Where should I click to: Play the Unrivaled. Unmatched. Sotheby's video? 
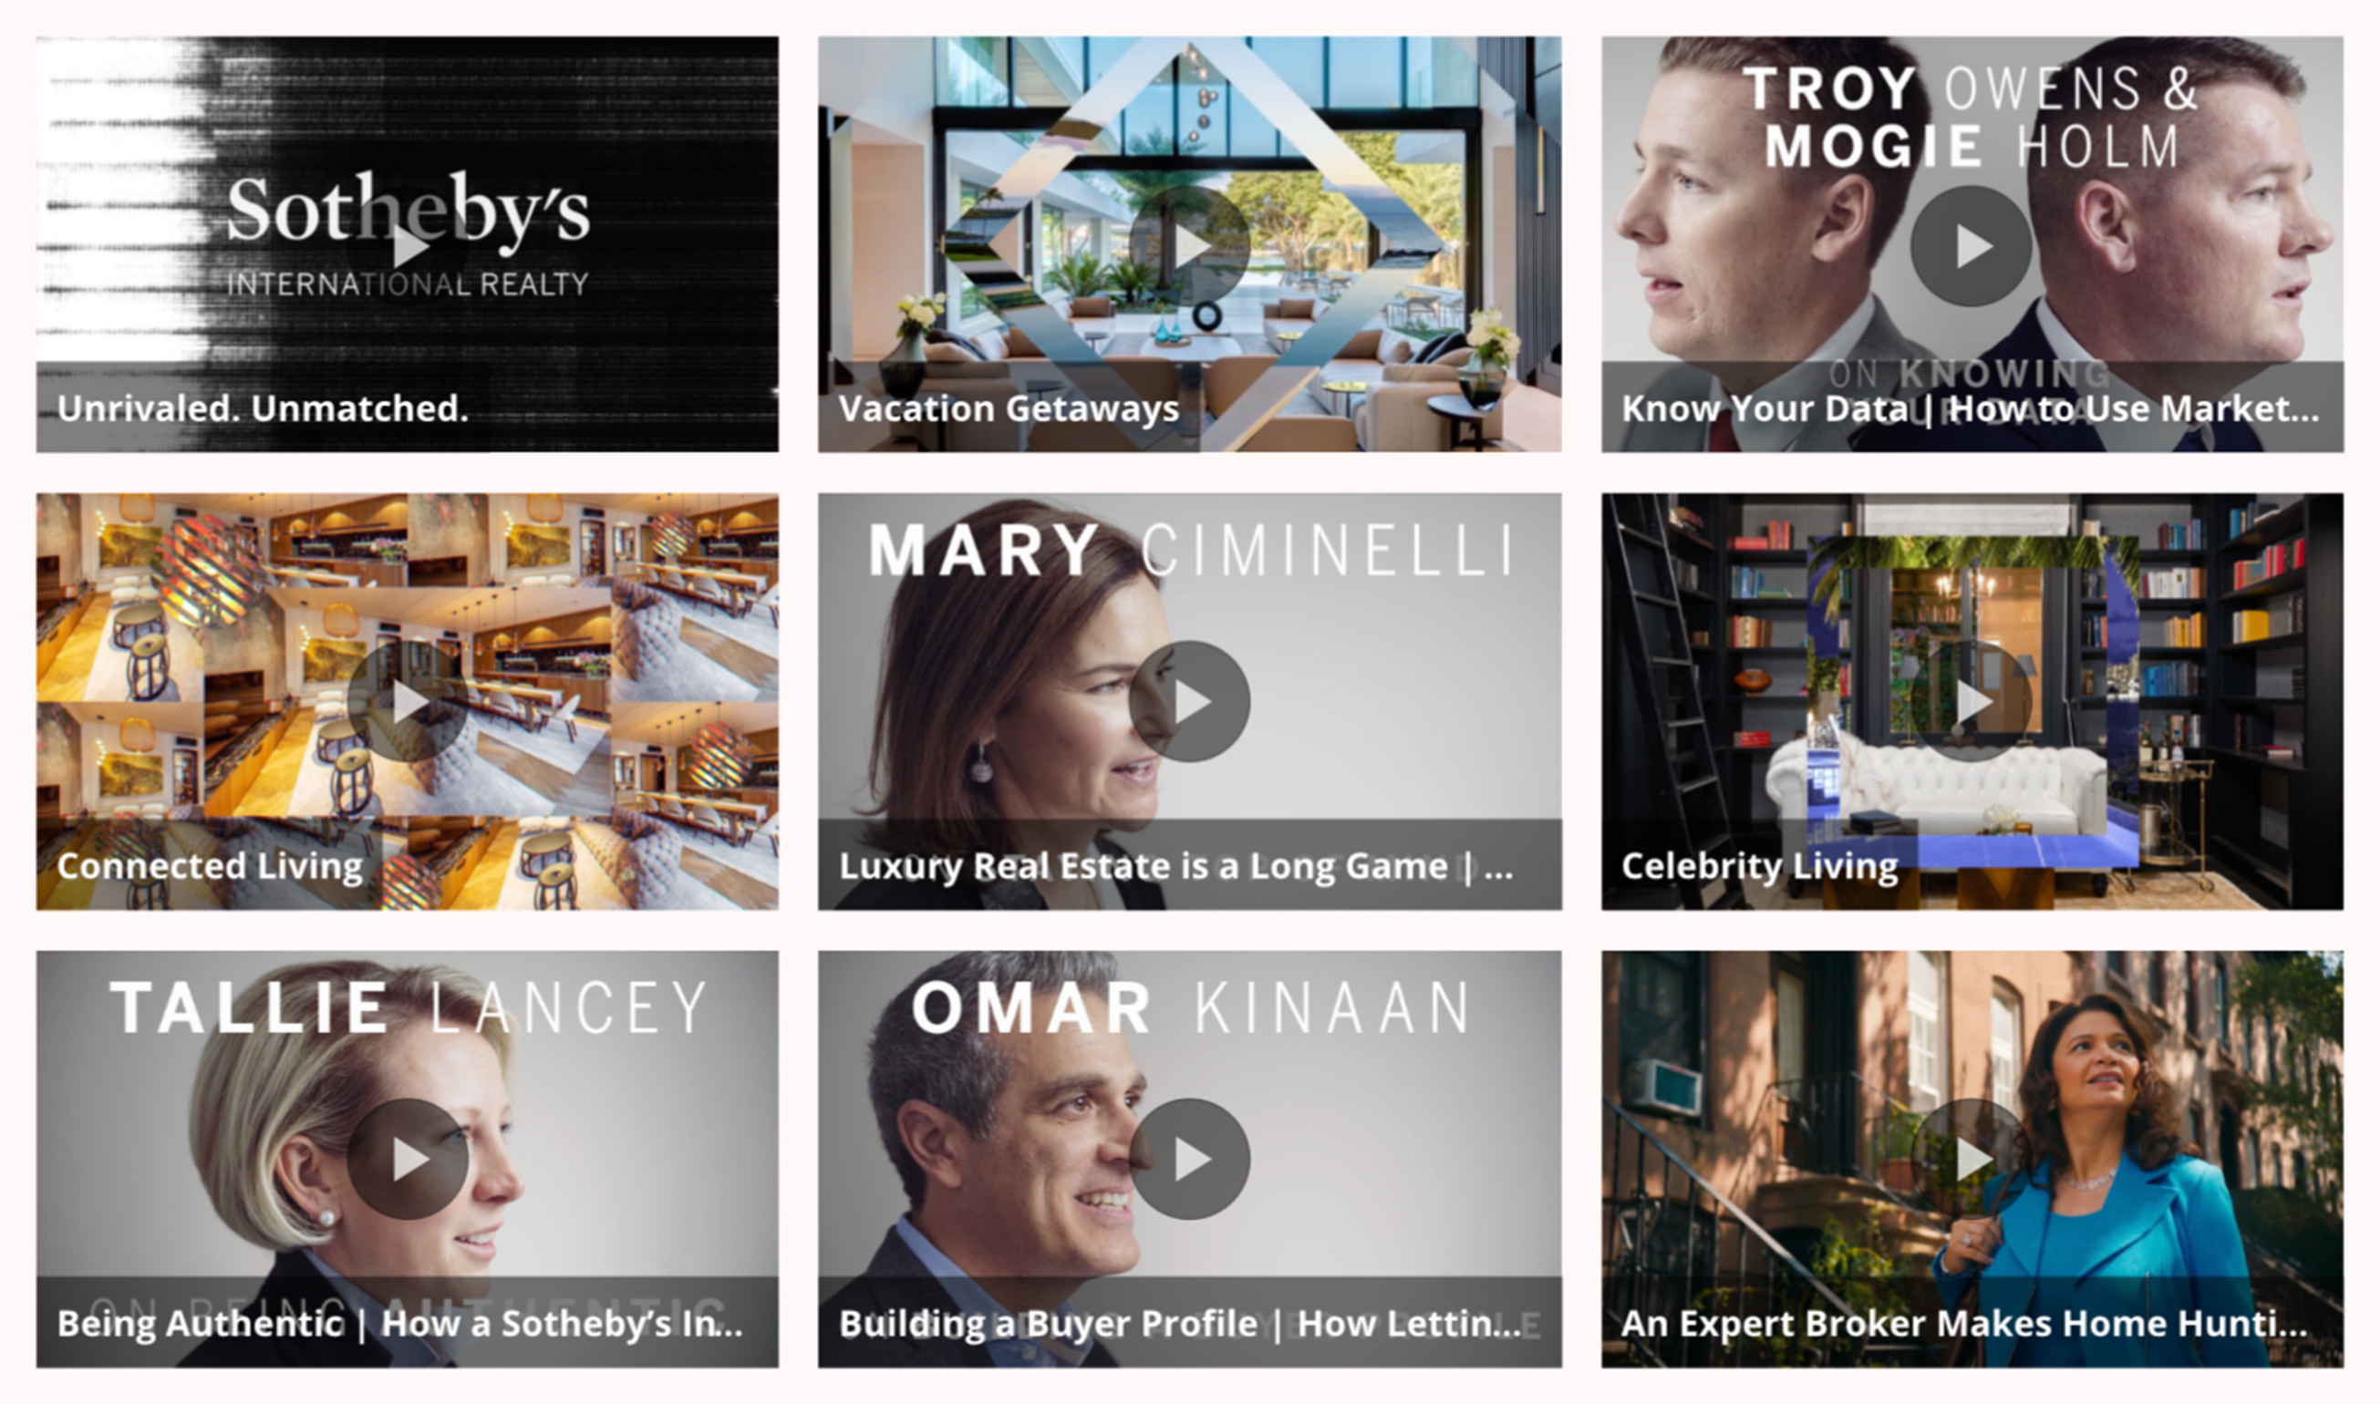coord(408,246)
